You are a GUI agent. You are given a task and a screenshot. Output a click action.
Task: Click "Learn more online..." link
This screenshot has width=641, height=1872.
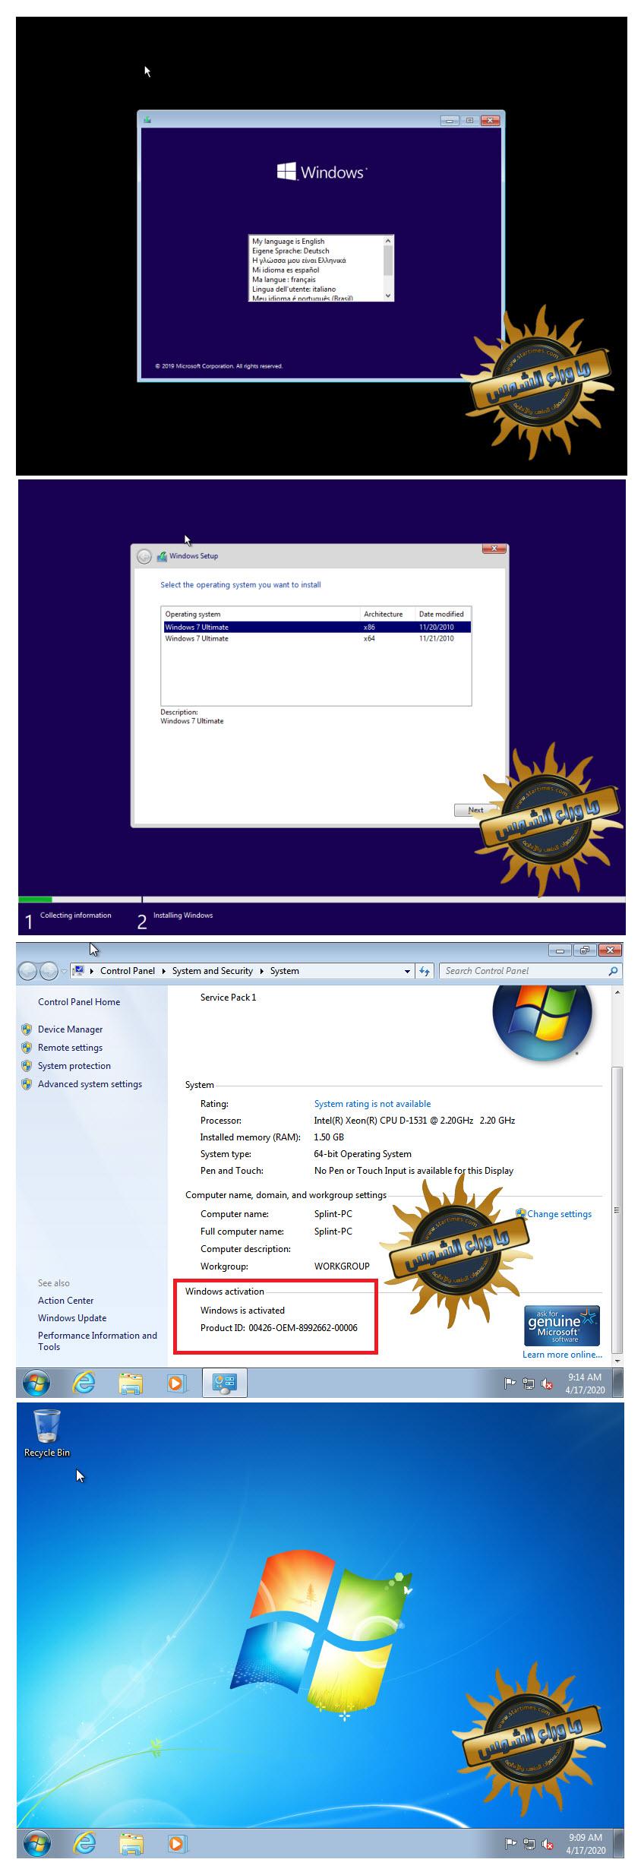point(562,1355)
